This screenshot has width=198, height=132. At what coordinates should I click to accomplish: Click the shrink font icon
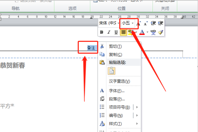pyautogui.click(x=146, y=23)
